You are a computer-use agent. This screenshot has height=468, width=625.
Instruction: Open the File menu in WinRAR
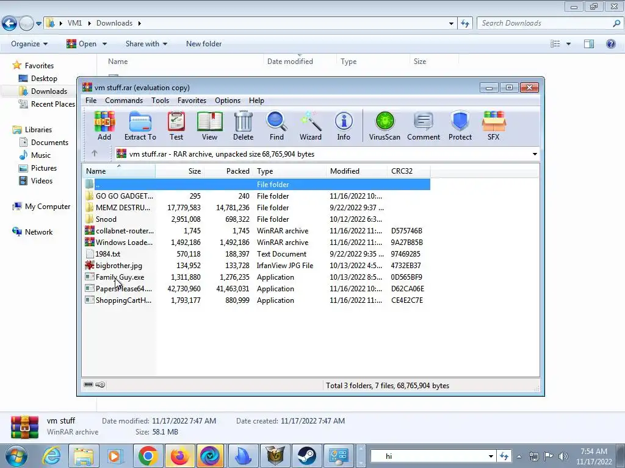point(91,101)
